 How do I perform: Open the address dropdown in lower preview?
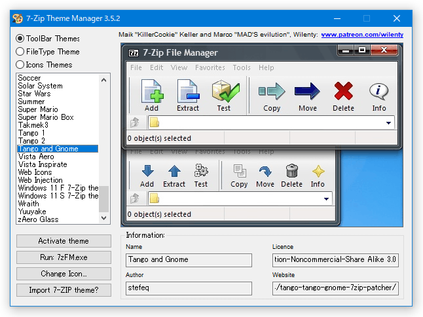[x=326, y=199]
